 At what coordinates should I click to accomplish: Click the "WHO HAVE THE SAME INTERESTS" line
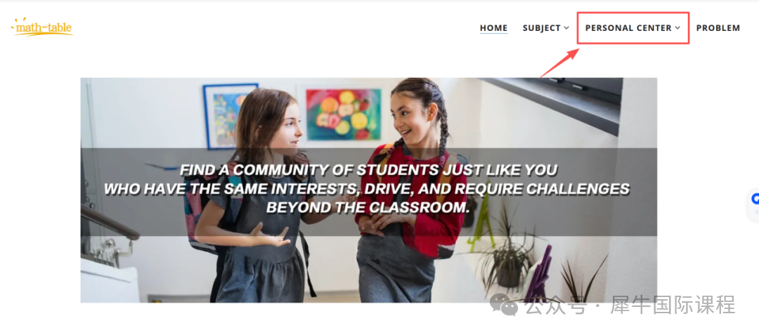367,189
